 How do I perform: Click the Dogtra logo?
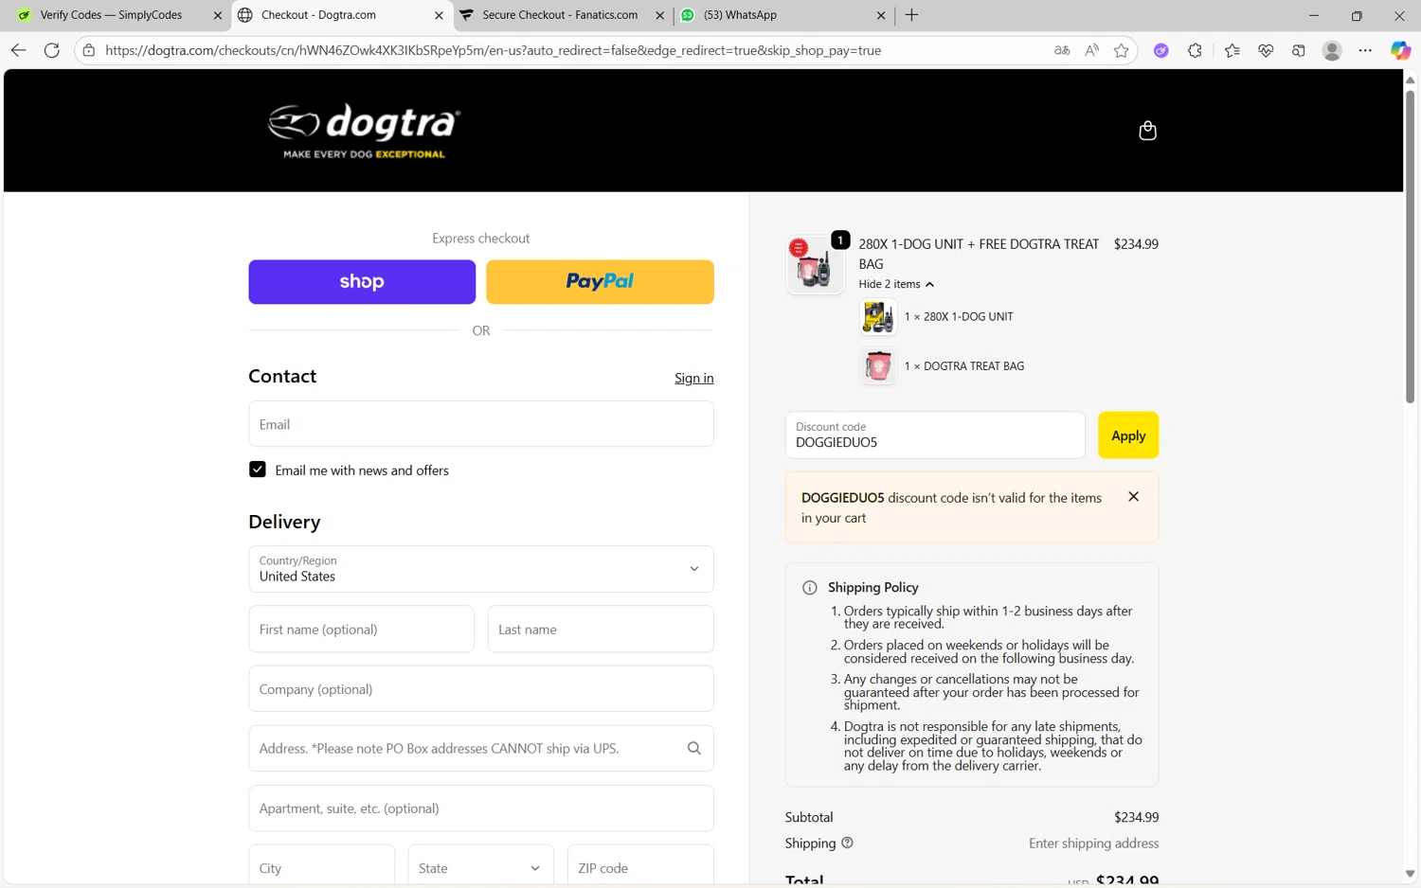[x=364, y=131]
